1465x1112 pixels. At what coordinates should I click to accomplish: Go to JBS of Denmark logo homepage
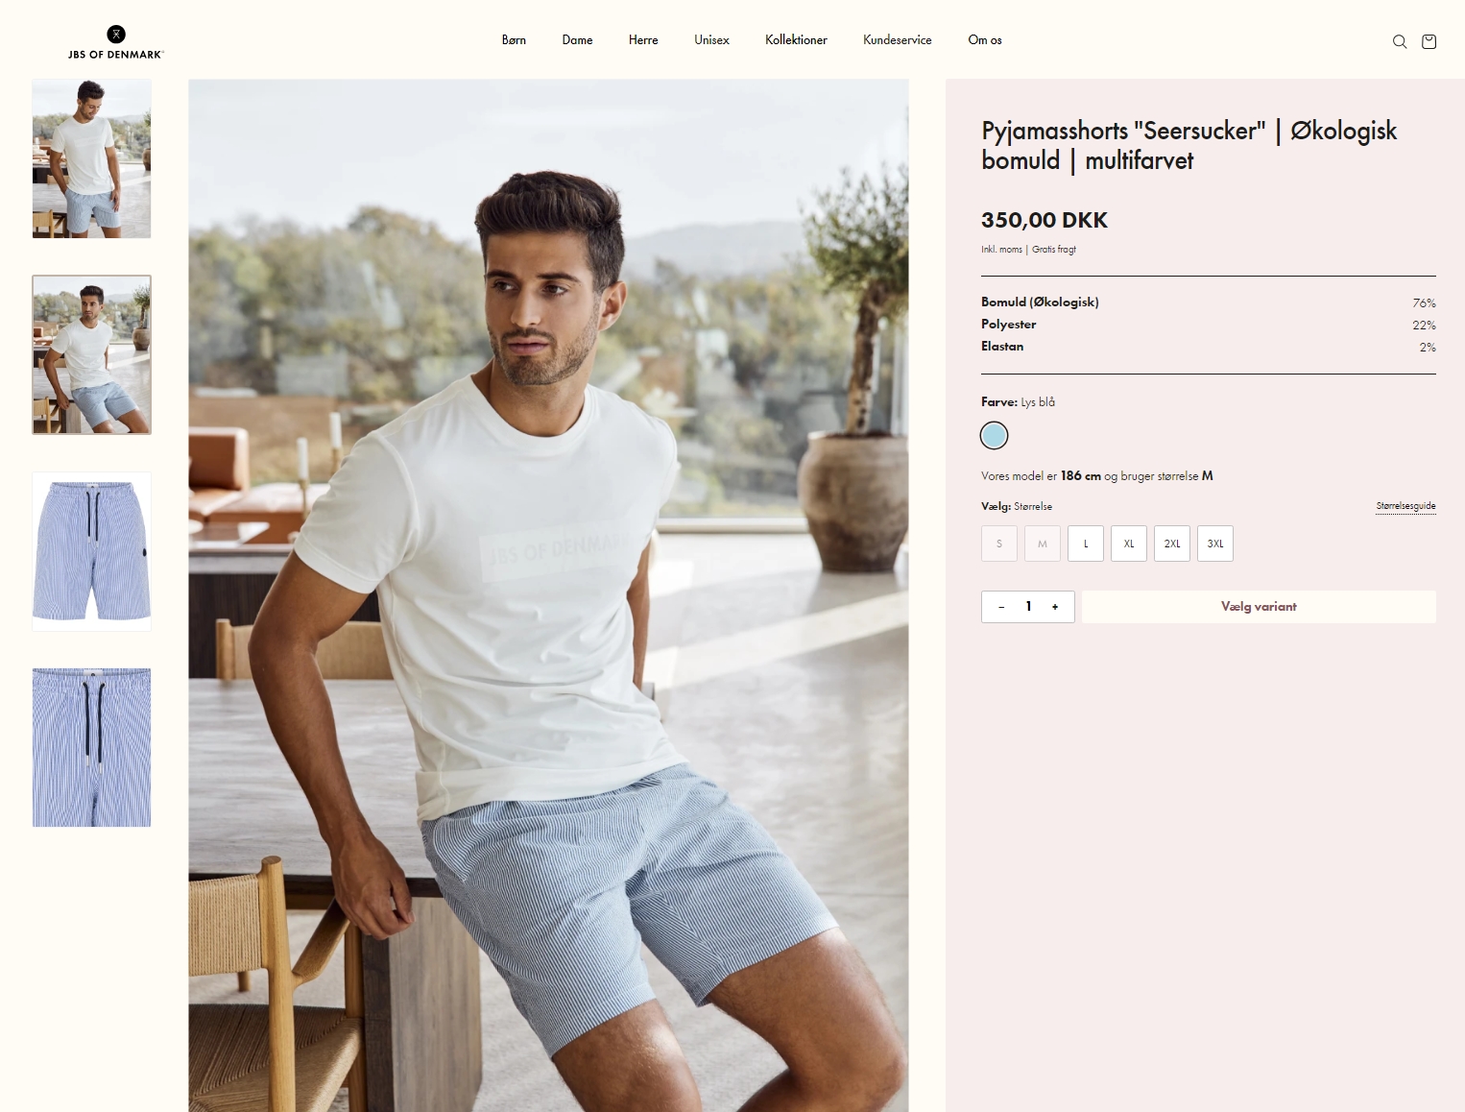[116, 42]
